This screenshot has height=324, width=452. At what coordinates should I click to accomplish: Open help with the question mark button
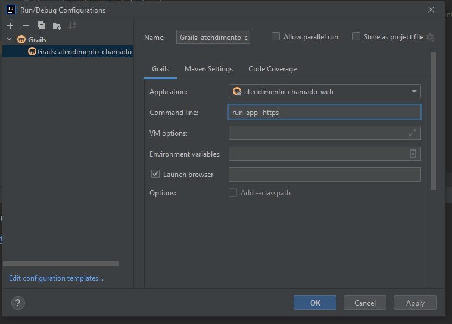(18, 303)
